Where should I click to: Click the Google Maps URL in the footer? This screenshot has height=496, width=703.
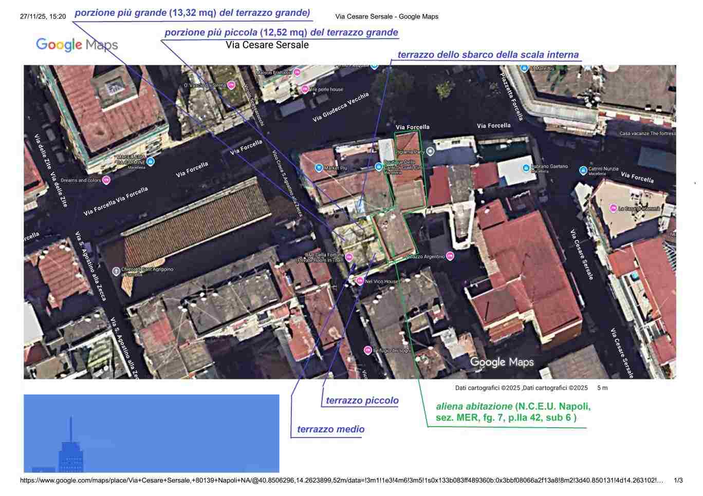click(x=341, y=481)
